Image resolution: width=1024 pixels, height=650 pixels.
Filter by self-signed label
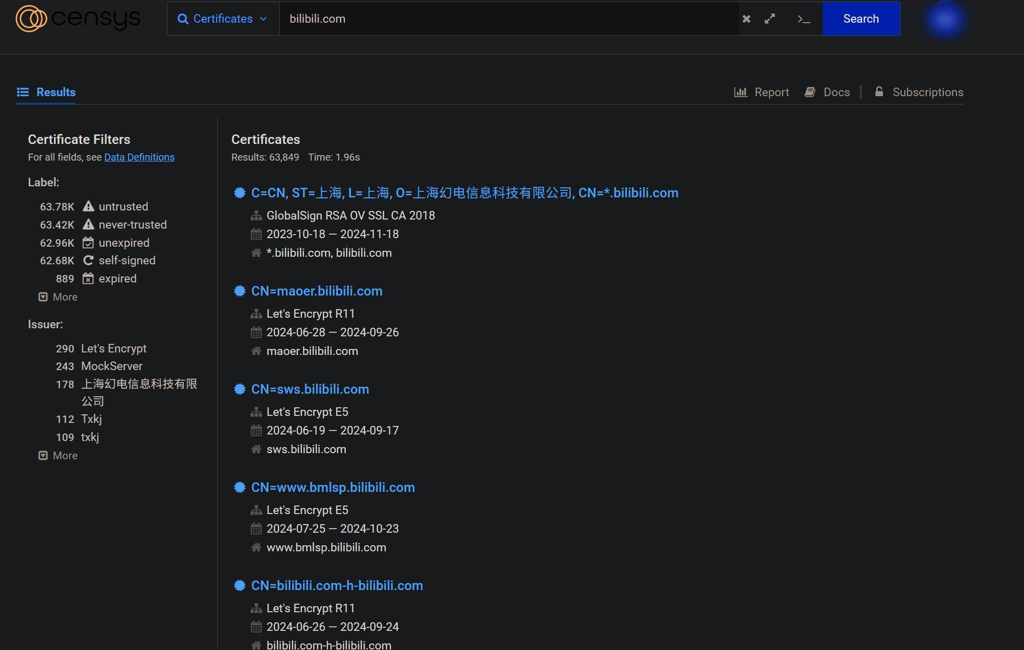(127, 260)
